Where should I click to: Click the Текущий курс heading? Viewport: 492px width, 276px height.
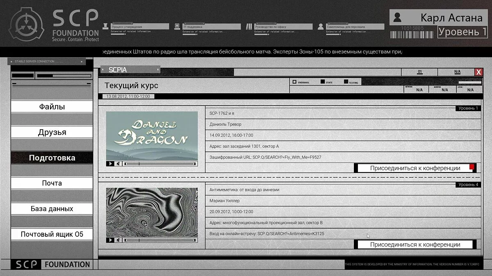click(x=131, y=85)
